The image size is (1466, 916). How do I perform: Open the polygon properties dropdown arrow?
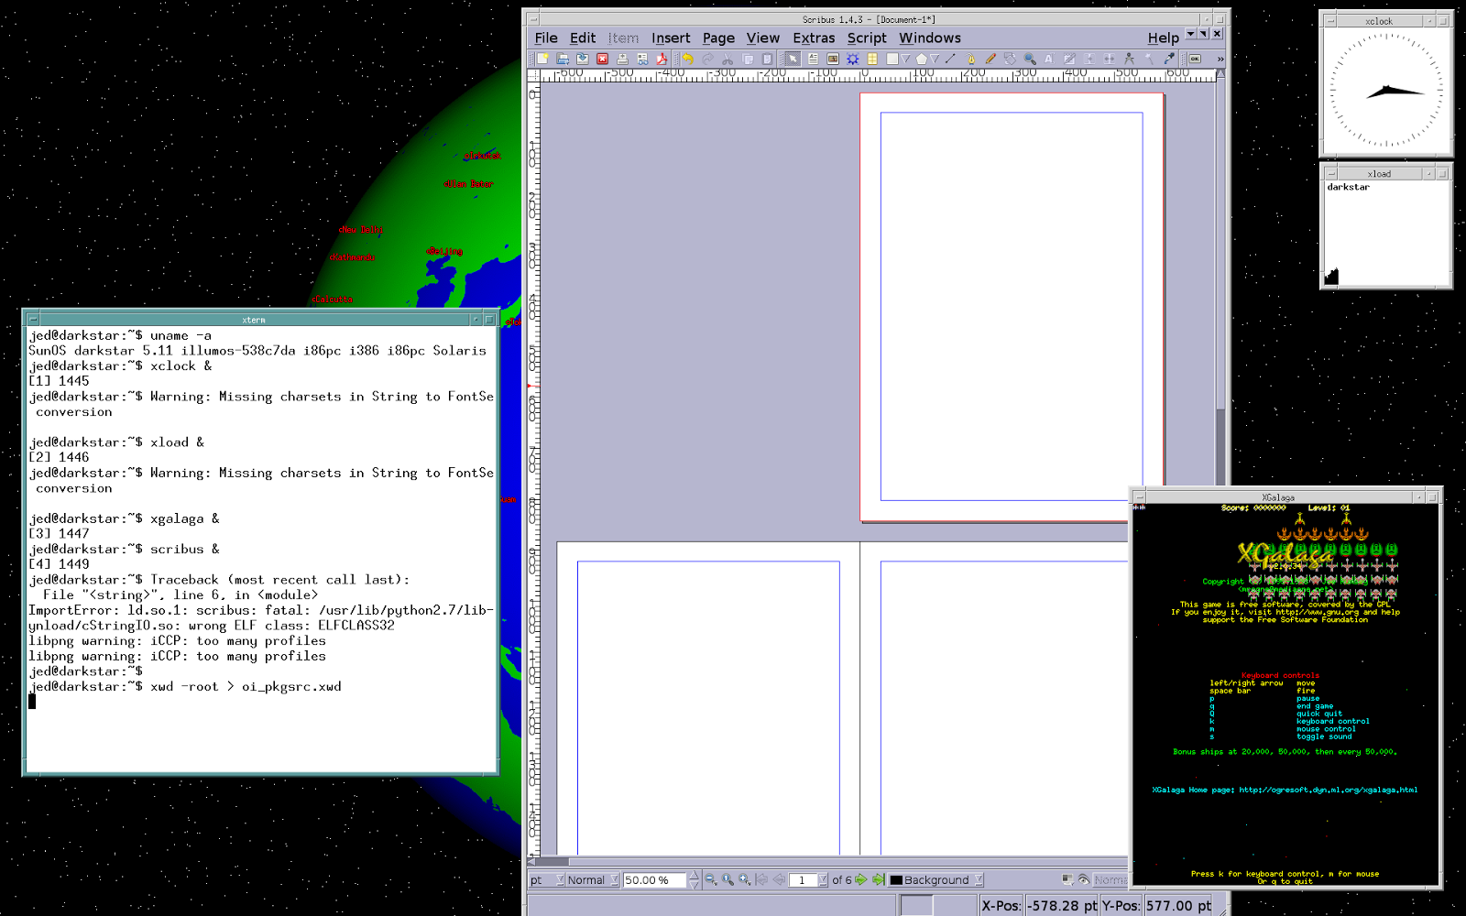[935, 59]
